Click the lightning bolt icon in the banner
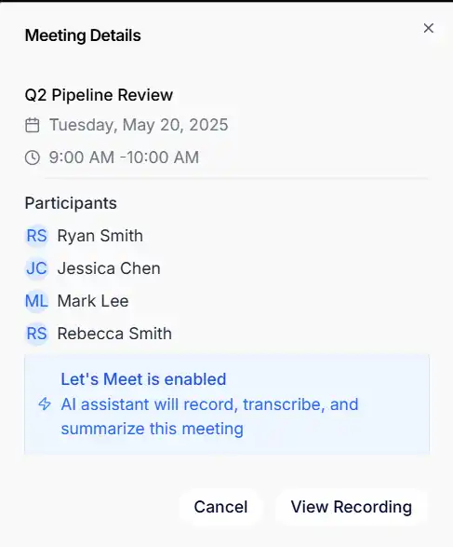Screen dimensions: 453x547 pos(45,404)
